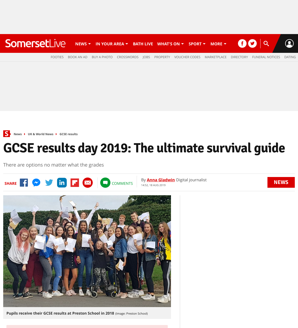This screenshot has height=328, width=298.
Task: Open Crosswords from secondary navigation
Action: pyautogui.click(x=128, y=57)
